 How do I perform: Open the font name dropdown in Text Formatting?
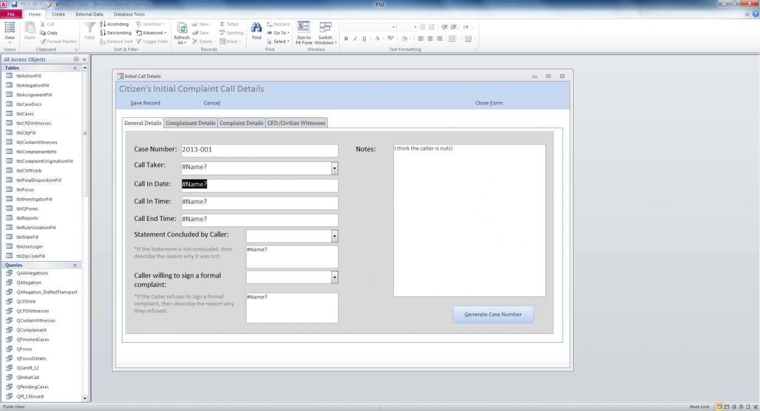point(394,27)
